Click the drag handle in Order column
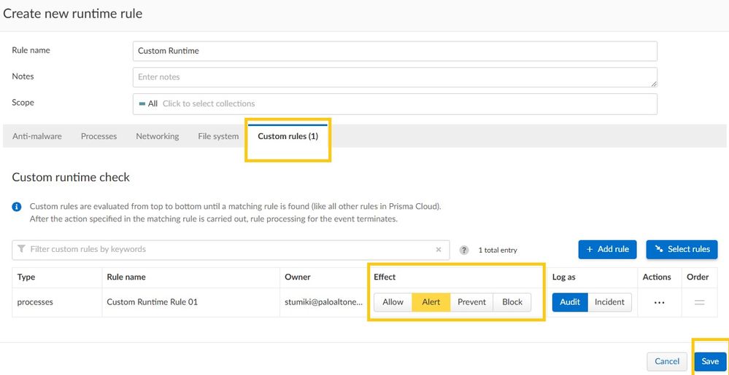 pos(699,302)
